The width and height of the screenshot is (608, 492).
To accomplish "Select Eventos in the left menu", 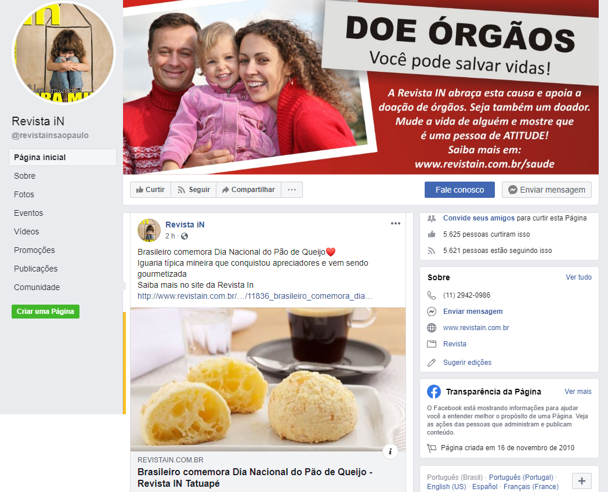I will (x=28, y=213).
